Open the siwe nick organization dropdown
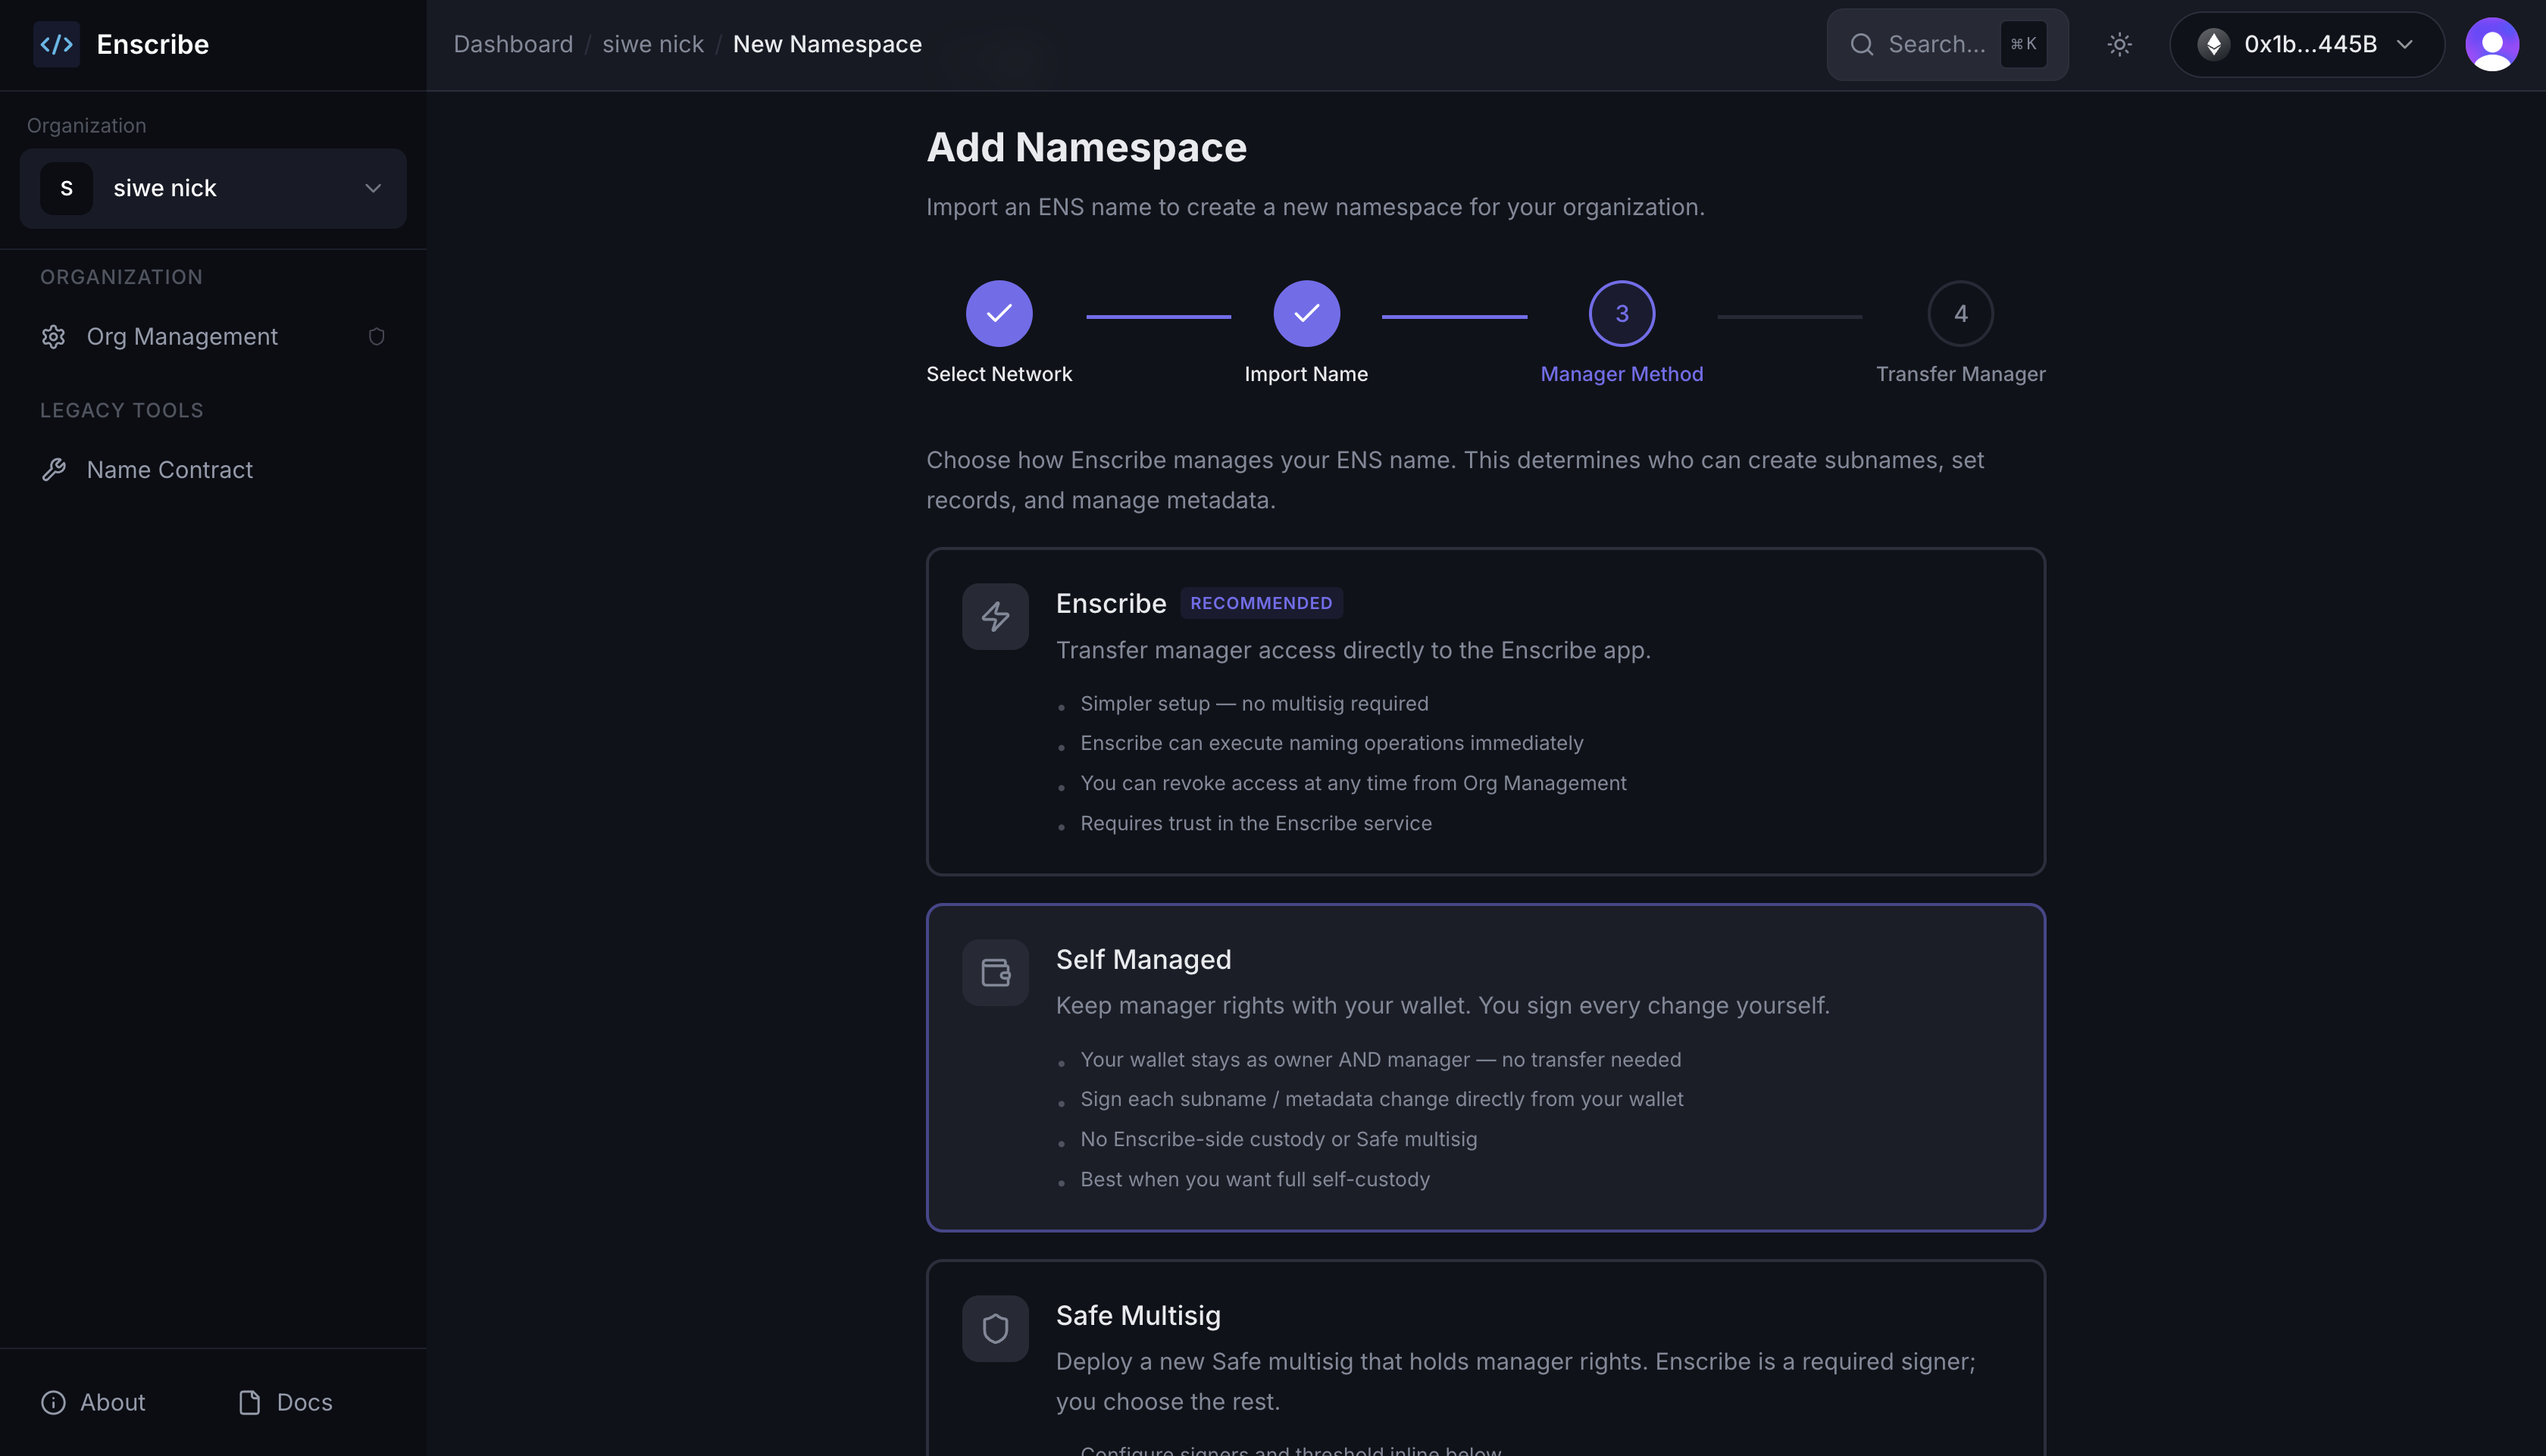The width and height of the screenshot is (2546, 1456). pos(213,188)
